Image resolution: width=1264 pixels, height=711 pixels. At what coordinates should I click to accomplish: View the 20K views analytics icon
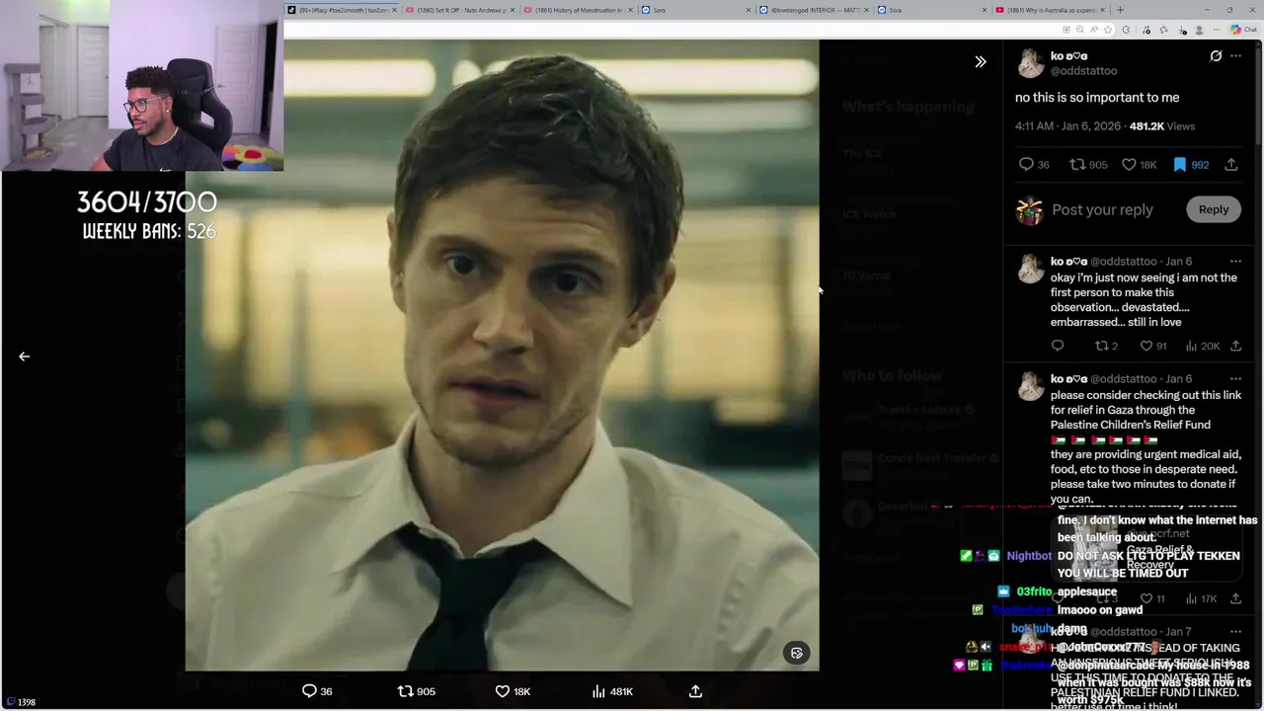[1204, 346]
